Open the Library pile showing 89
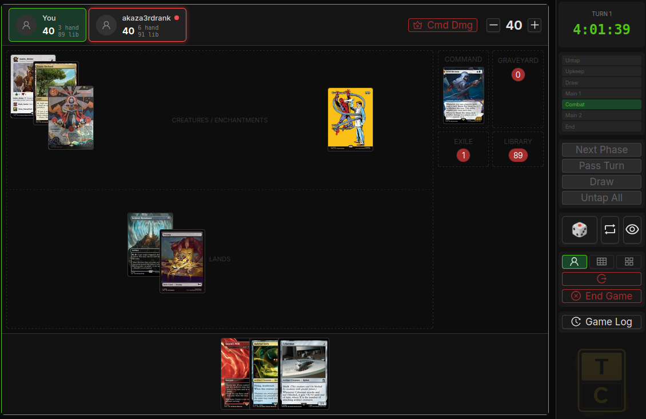 [518, 155]
